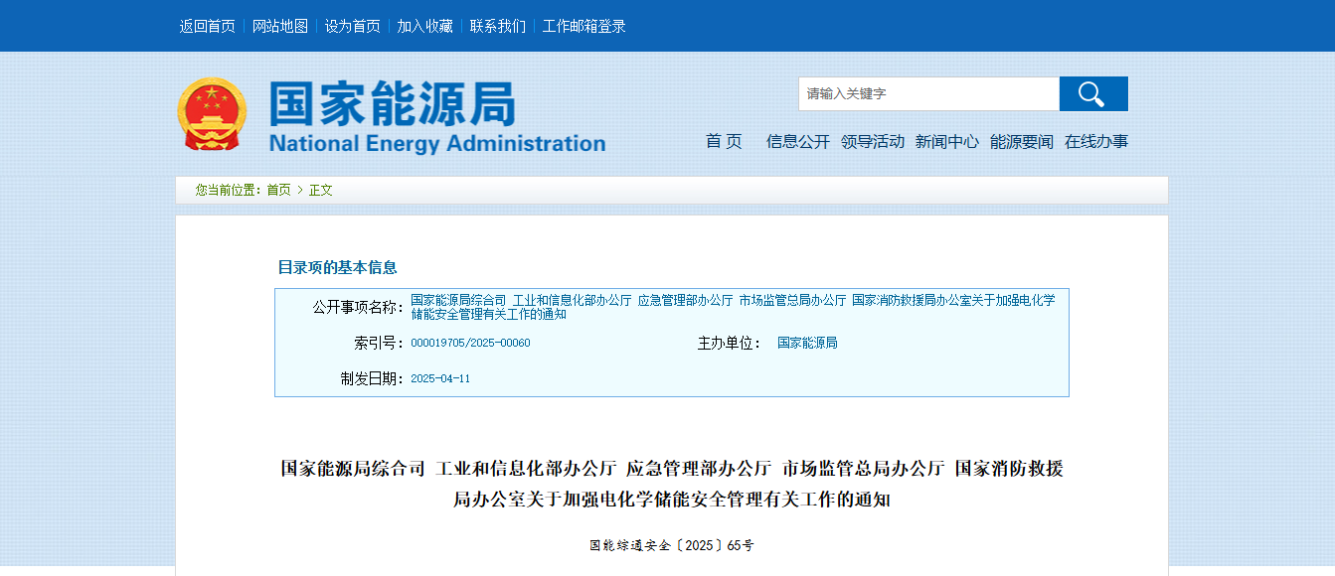Select index number 000019705/2025-00060
The height and width of the screenshot is (576, 1335).
[x=470, y=344]
